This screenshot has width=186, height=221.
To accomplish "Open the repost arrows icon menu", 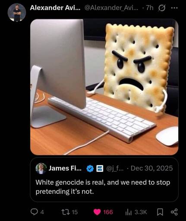I will coord(66,212).
